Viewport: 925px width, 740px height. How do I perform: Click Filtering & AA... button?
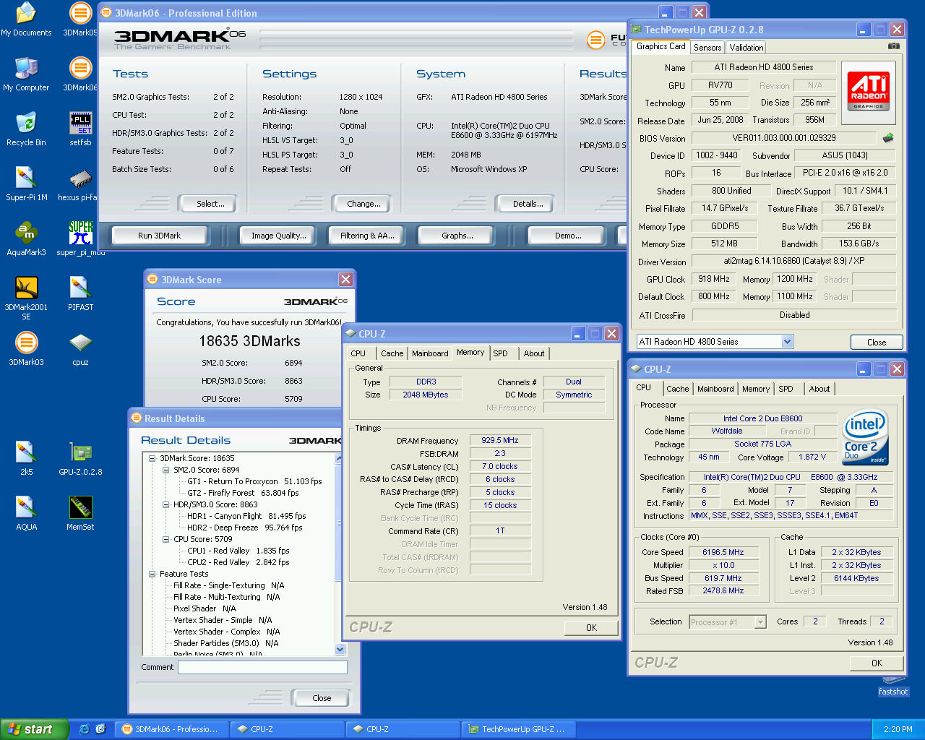367,236
